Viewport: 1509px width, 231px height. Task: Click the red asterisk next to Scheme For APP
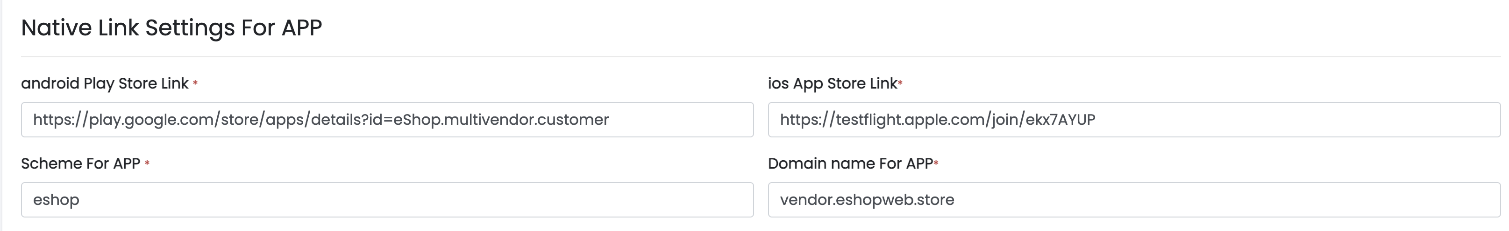[x=147, y=164]
